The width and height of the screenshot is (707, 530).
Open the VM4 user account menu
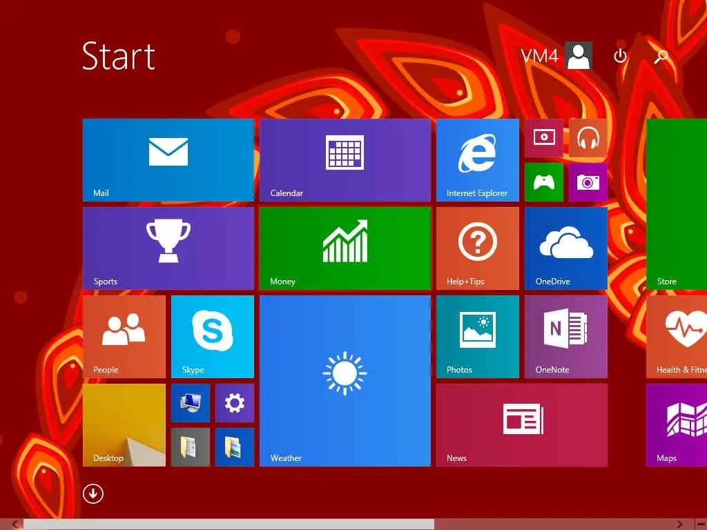(x=556, y=55)
